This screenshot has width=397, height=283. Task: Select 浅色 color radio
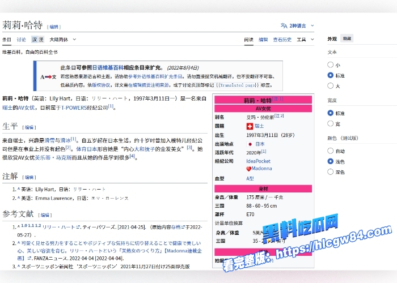point(330,161)
